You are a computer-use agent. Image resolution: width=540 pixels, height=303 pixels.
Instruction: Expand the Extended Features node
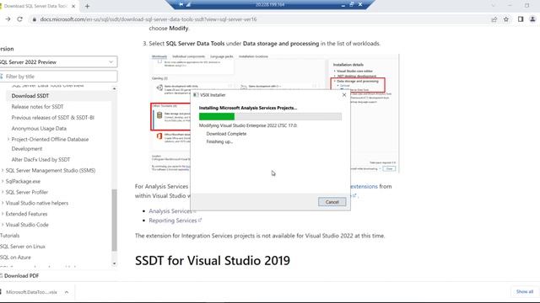(x=3, y=214)
